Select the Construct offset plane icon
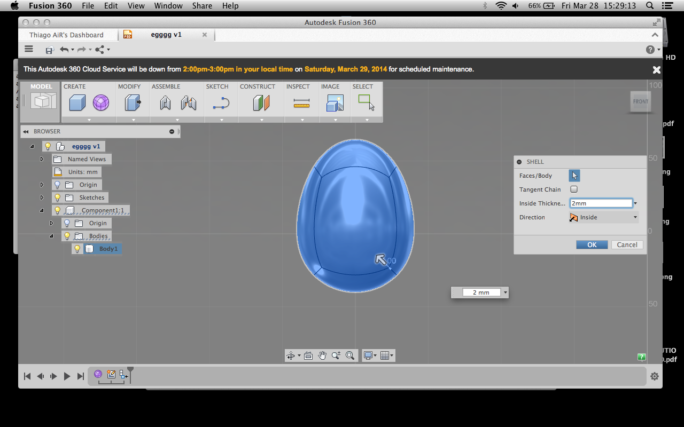The width and height of the screenshot is (684, 427). (261, 102)
